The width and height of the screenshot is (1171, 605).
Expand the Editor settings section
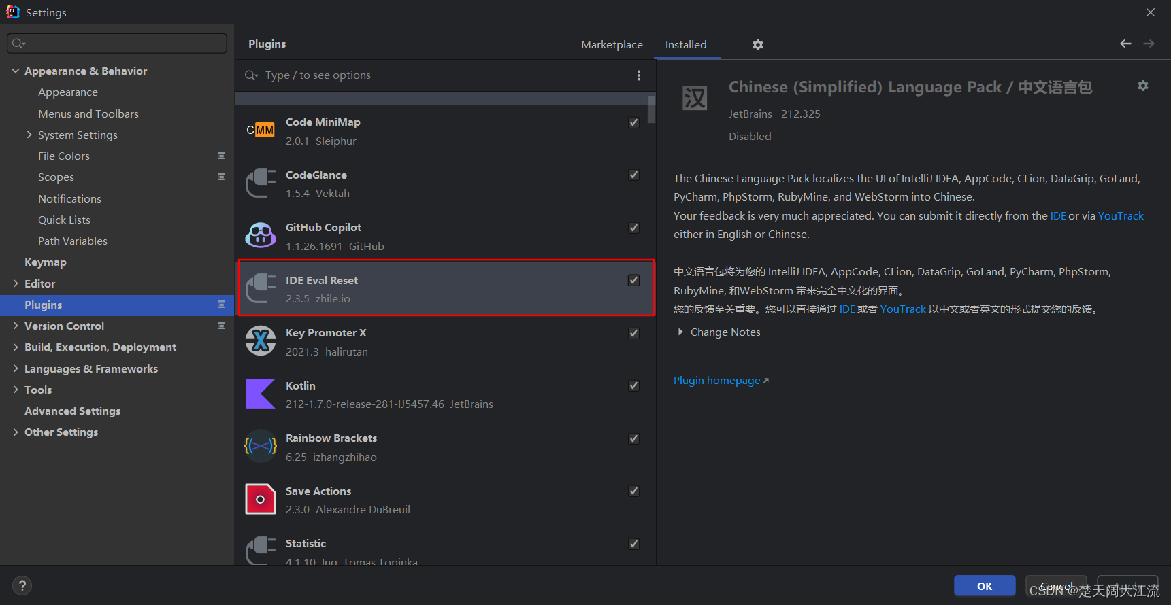[x=15, y=283]
